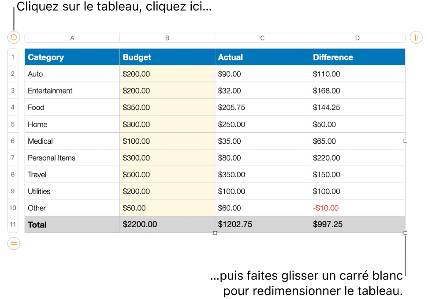Select the Entertainment category cell

tap(72, 90)
